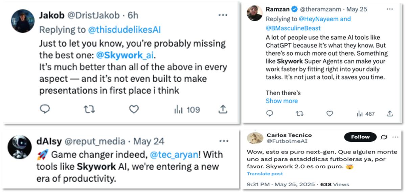The image size is (406, 193).
Task: Click the Grok icon beside the Follow button
Action: 384,137
